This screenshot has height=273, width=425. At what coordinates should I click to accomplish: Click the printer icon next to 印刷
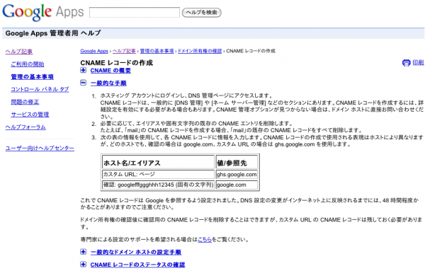click(406, 63)
